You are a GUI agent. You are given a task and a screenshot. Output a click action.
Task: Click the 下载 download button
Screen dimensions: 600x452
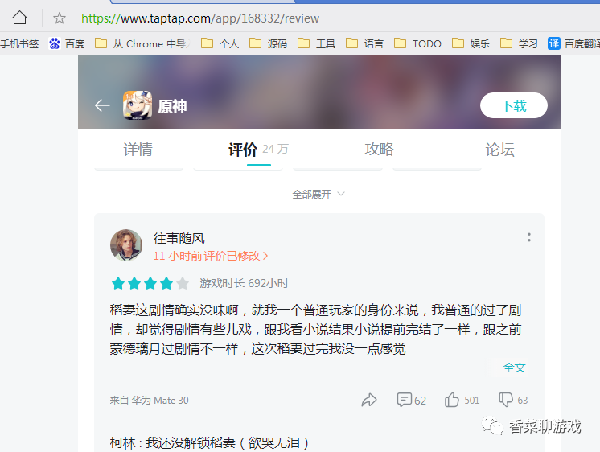(x=513, y=105)
